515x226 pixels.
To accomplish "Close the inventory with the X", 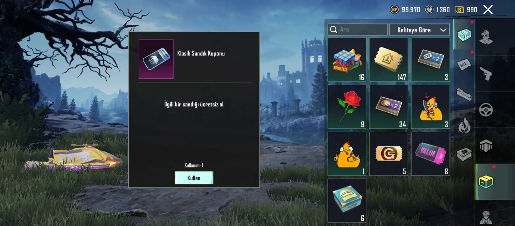I will 488,10.
